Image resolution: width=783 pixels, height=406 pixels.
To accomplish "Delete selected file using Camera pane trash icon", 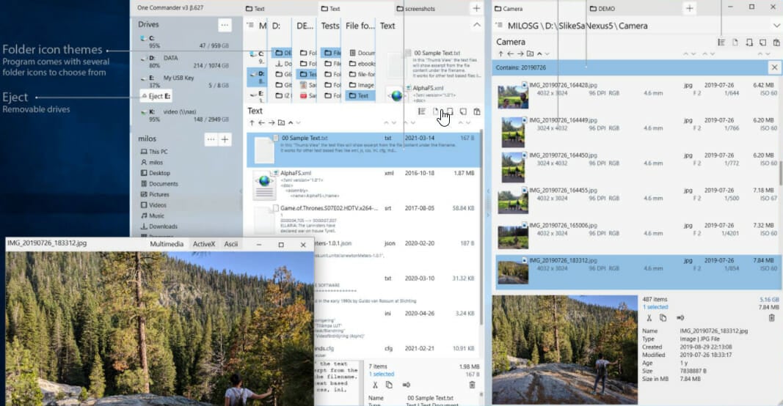I will (x=771, y=318).
